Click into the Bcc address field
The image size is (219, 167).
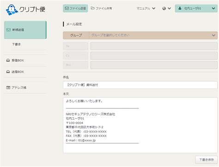click(154, 65)
